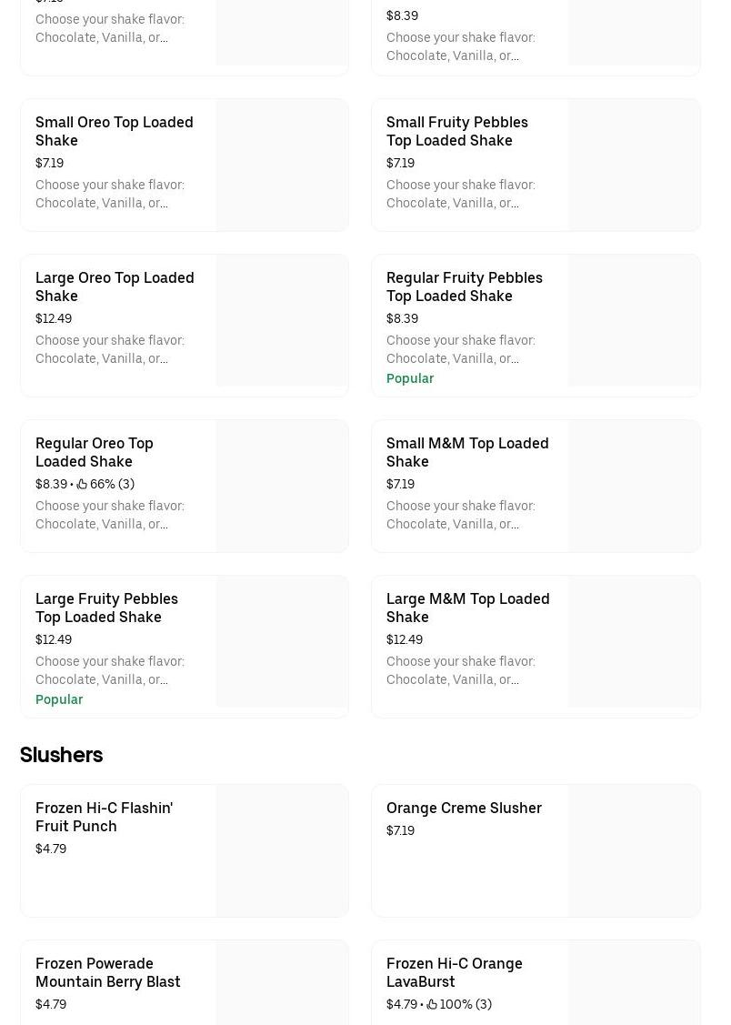Select Large Oreo Top Loaded Shake
Viewport: 731px width, 1025px height.
pos(185,326)
